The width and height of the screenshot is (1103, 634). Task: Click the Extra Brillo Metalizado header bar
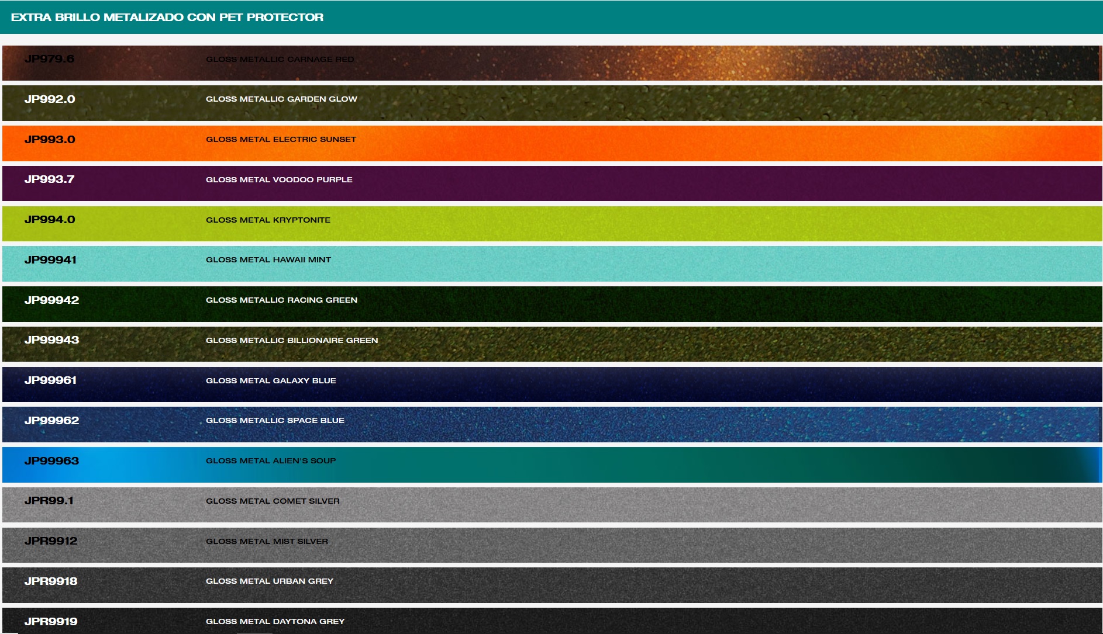point(551,18)
